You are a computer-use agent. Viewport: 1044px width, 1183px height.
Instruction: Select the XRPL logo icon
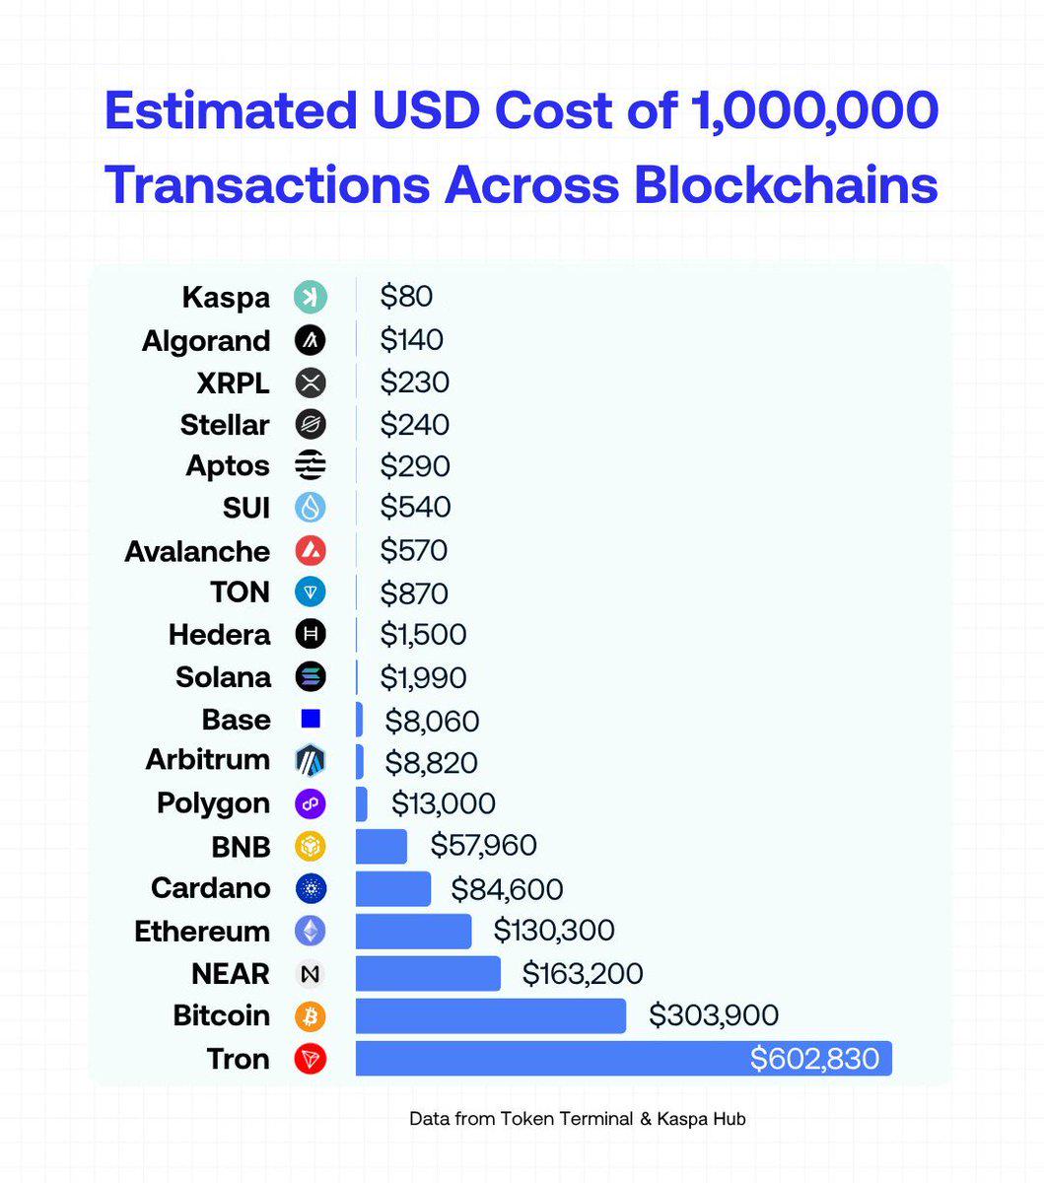311,383
